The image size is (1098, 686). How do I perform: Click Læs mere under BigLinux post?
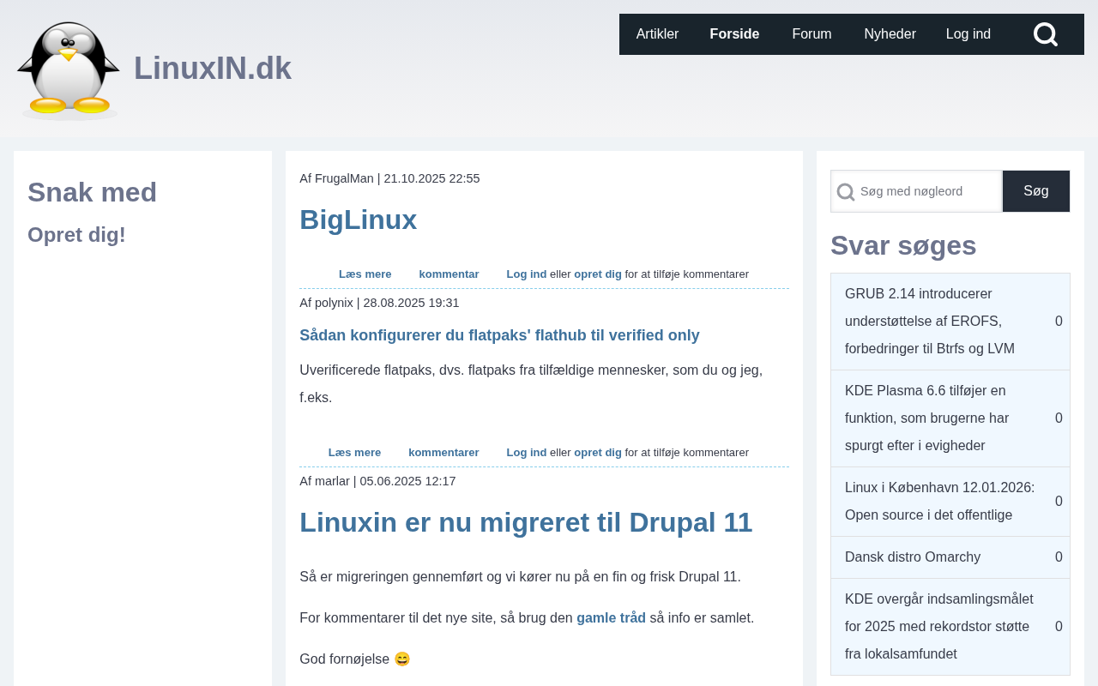coord(365,274)
